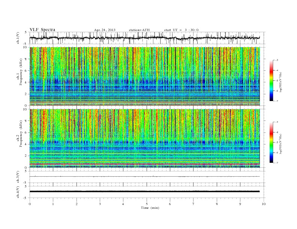Click the "7" tick on the time axis

tap(193, 204)
